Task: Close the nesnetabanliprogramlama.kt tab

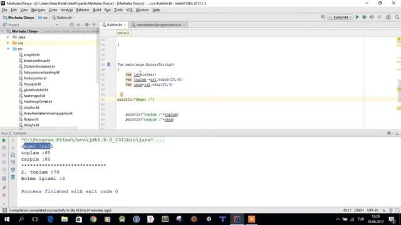Action: (x=184, y=25)
